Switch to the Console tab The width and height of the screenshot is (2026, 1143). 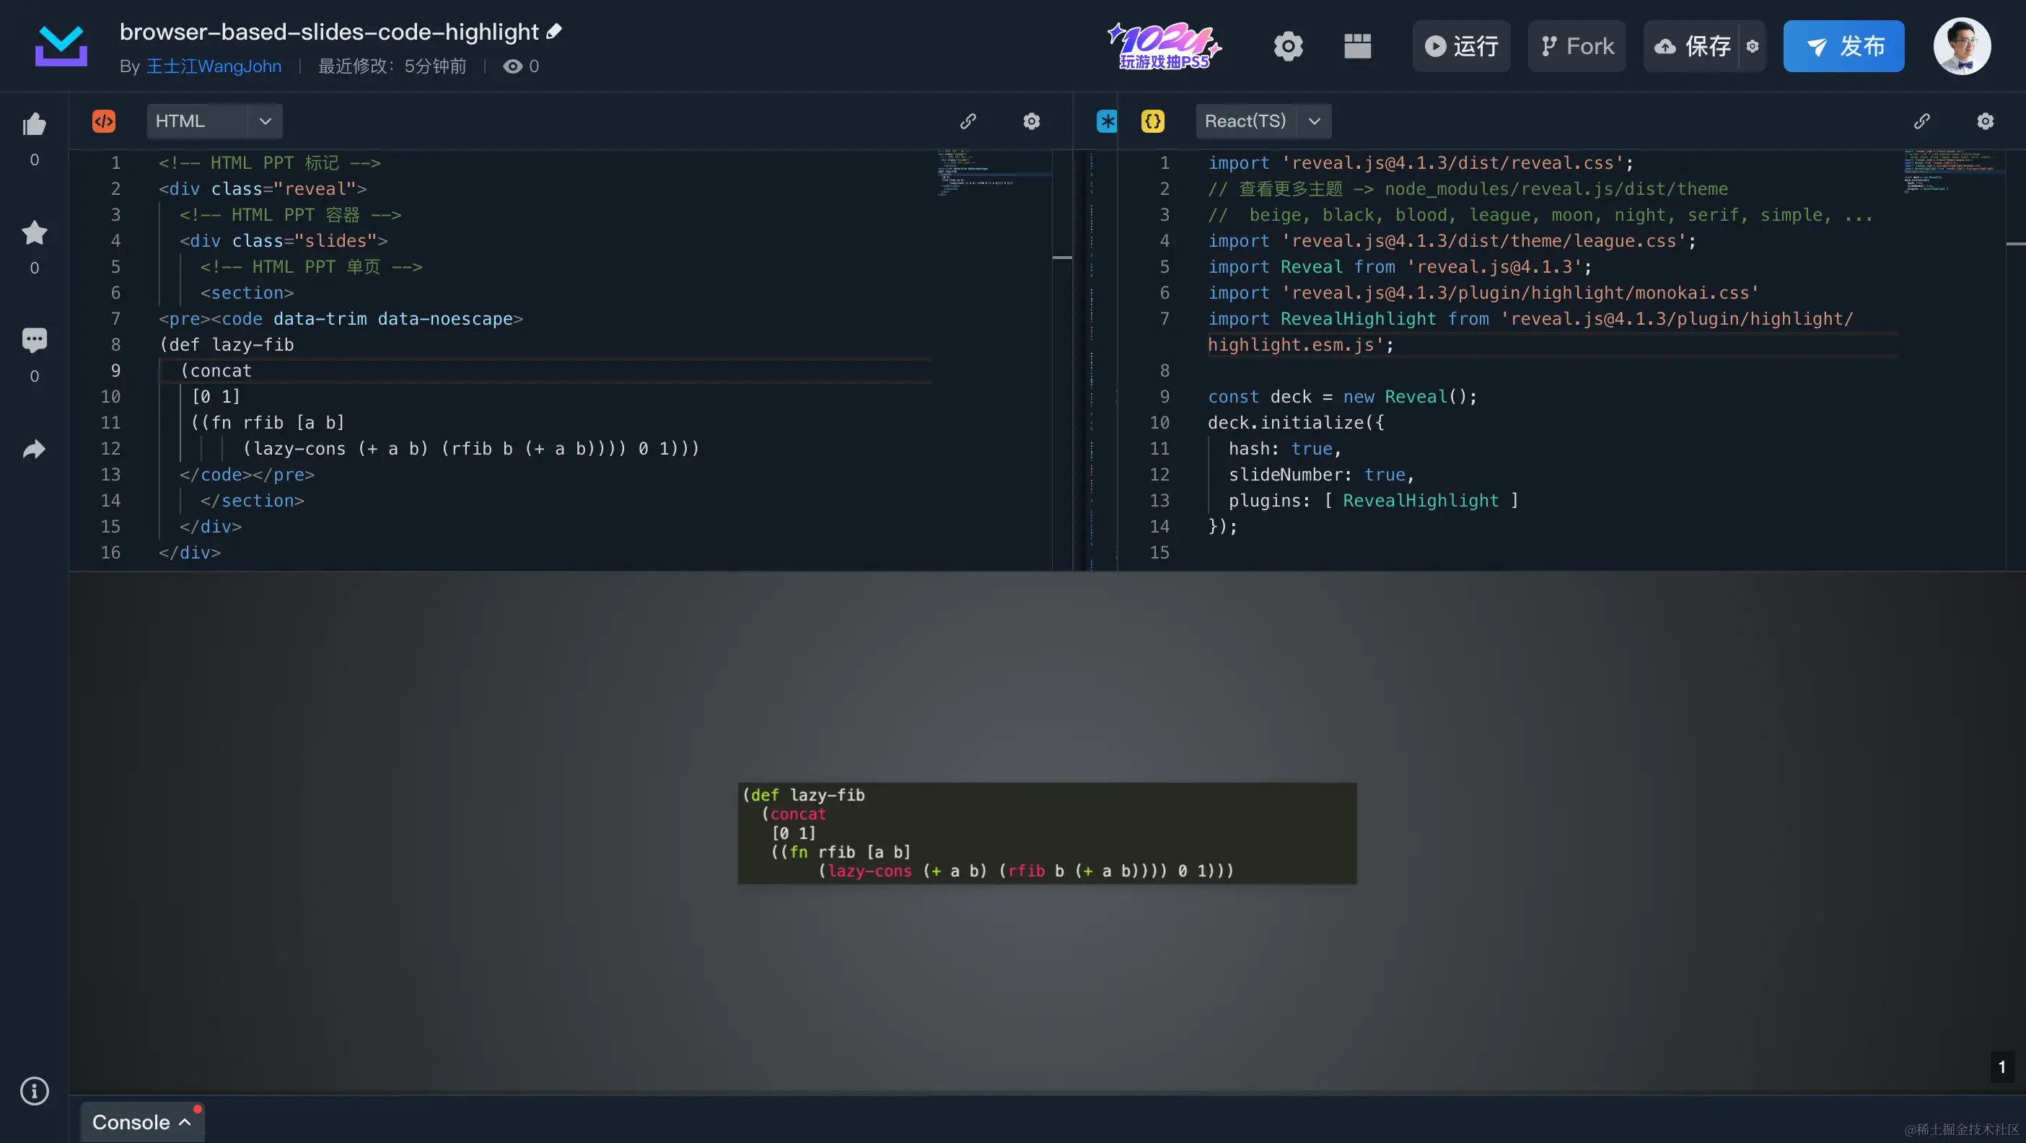coord(131,1122)
